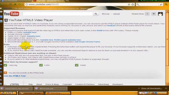Click the address bar URL
Viewport: 169px width, 95px height.
click(x=44, y=4)
